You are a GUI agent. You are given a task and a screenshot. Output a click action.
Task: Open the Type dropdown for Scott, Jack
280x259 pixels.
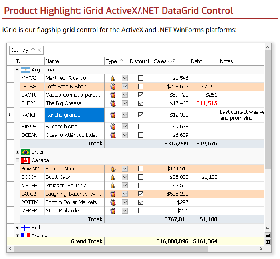(125, 177)
